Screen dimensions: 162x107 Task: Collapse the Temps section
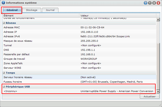[x=4, y=73]
